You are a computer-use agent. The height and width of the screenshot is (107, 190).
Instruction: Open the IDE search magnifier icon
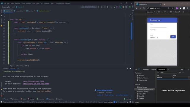click(132, 7)
